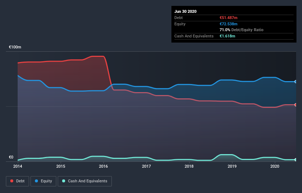Click the Debt label in tooltip
The height and width of the screenshot is (193, 302).
click(x=178, y=18)
